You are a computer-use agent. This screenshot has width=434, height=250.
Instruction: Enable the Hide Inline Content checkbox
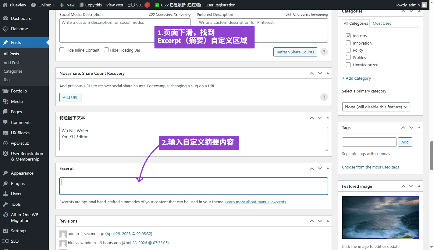(x=62, y=50)
